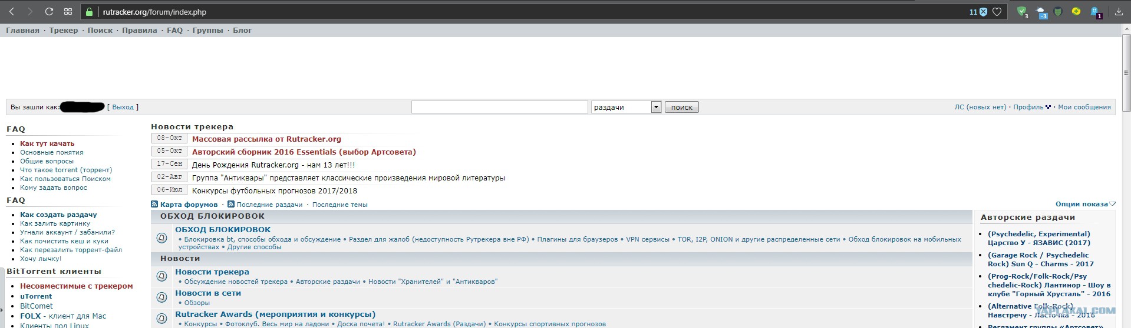Click the page vertical scrollbar thumb
1131x328 pixels.
point(1126,72)
